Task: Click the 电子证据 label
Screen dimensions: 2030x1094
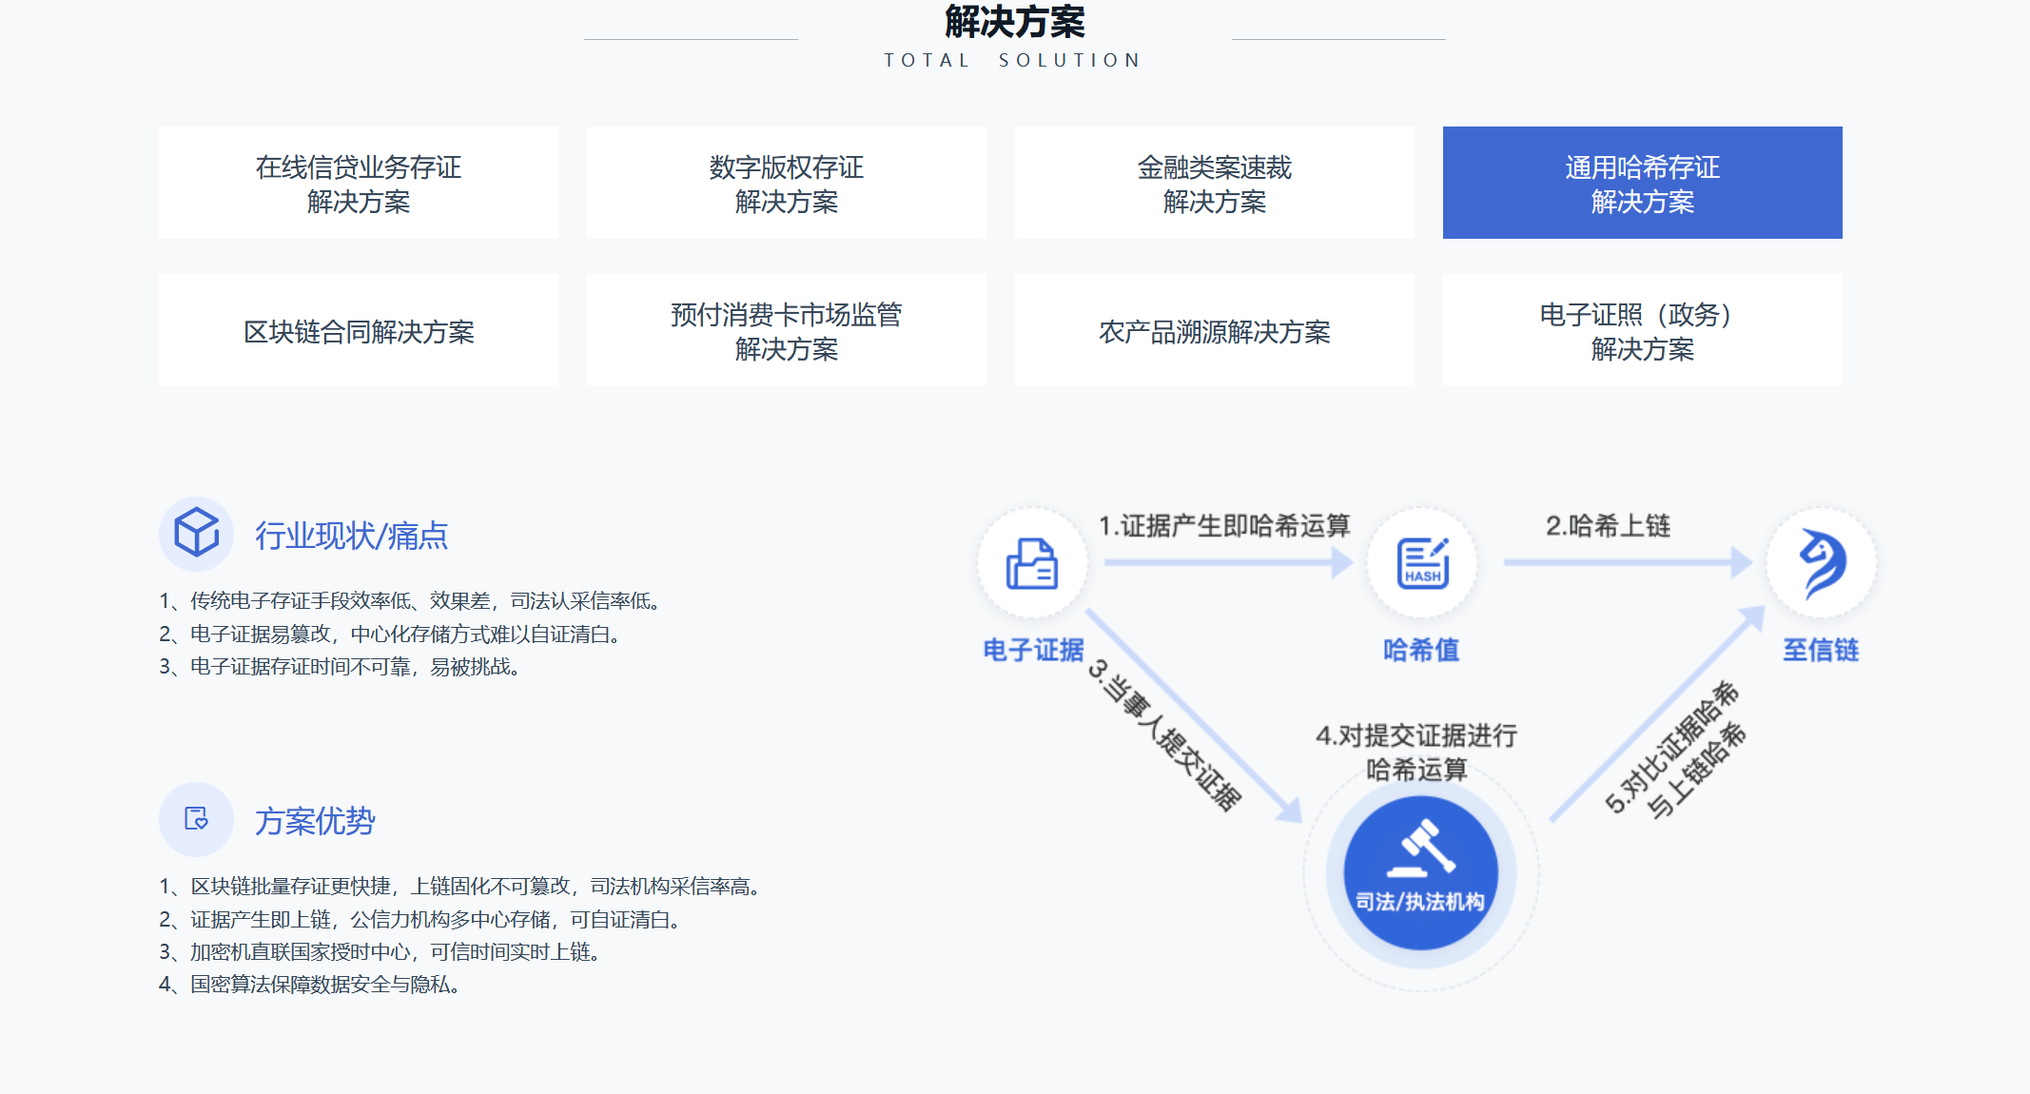Action: (x=1033, y=650)
